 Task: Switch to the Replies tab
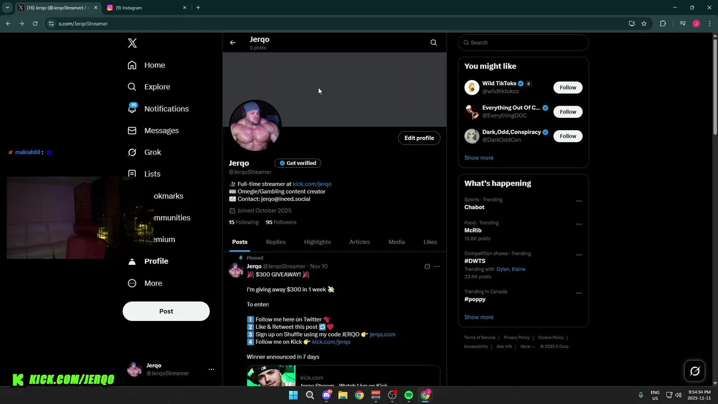click(276, 242)
